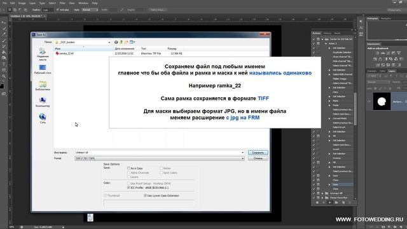Toggle Quick Mask mode icon
Screen dimensions: 407x229
click(x=4, y=94)
